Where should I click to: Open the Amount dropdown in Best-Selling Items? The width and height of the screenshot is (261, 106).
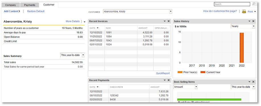(196, 87)
